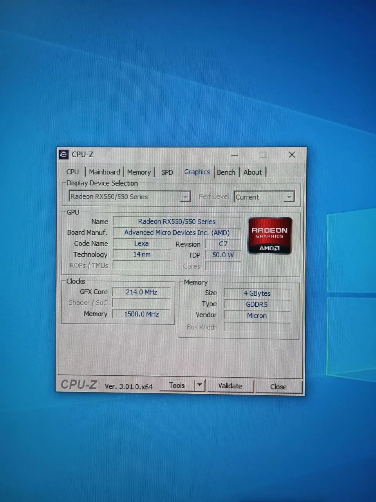Viewport: 376px width, 502px height.
Task: Click the GPU Name field value
Action: click(177, 222)
